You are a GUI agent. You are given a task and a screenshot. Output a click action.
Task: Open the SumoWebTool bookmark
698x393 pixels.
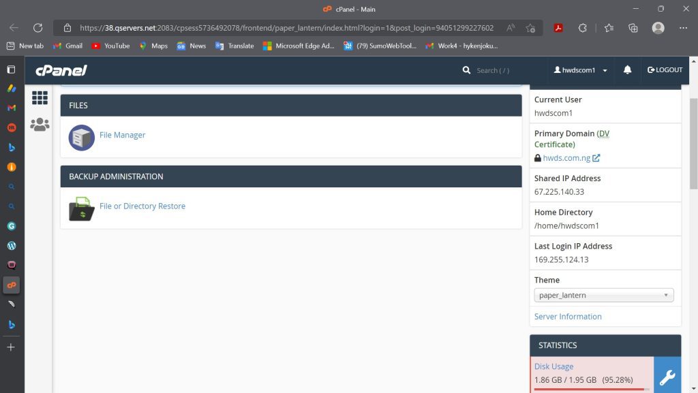(380, 46)
